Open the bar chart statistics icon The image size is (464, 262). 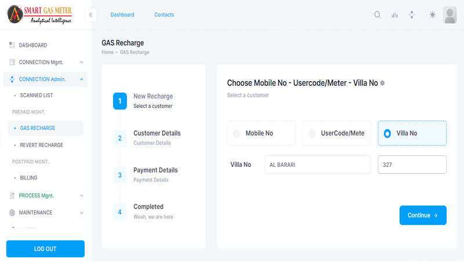pos(394,15)
